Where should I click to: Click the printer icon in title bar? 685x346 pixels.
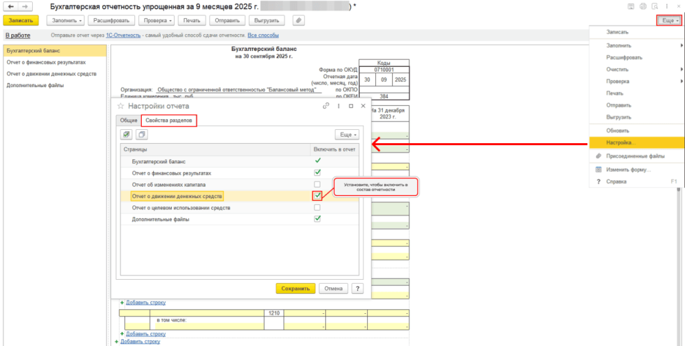pyautogui.click(x=643, y=6)
